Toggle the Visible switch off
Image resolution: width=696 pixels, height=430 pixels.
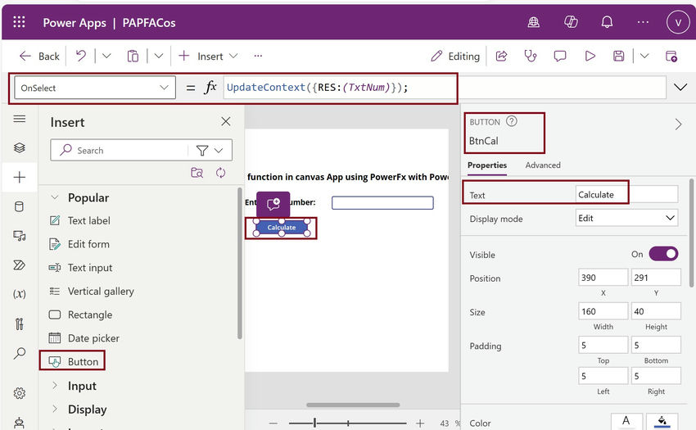point(663,254)
